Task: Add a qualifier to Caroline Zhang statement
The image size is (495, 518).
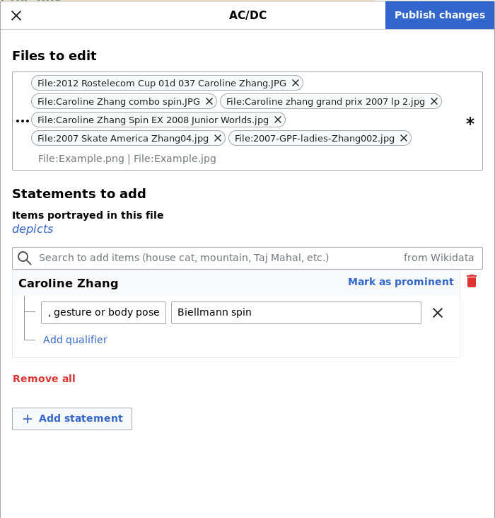Action: coord(75,340)
